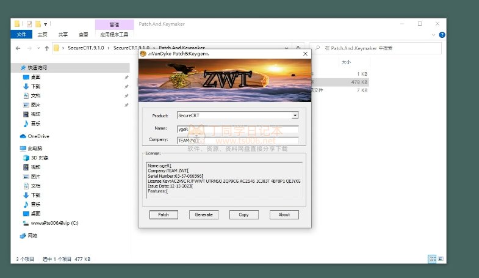
Task: Click the back navigation arrow
Action: pyautogui.click(x=17, y=47)
